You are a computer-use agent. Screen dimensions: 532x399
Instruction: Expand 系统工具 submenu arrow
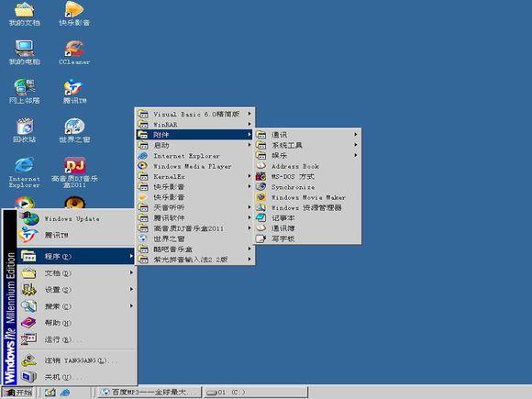coord(356,145)
